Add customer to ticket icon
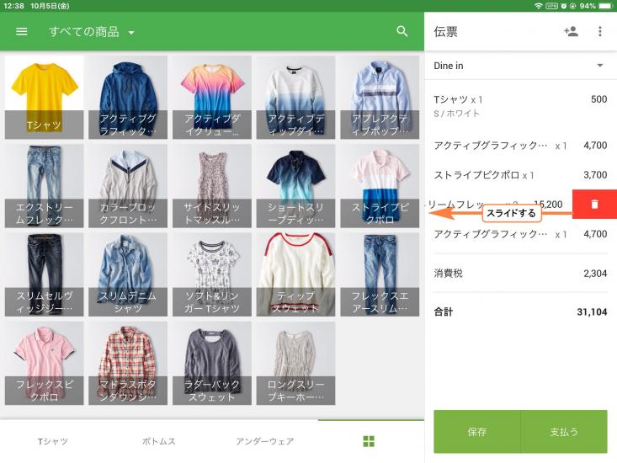 pyautogui.click(x=571, y=31)
